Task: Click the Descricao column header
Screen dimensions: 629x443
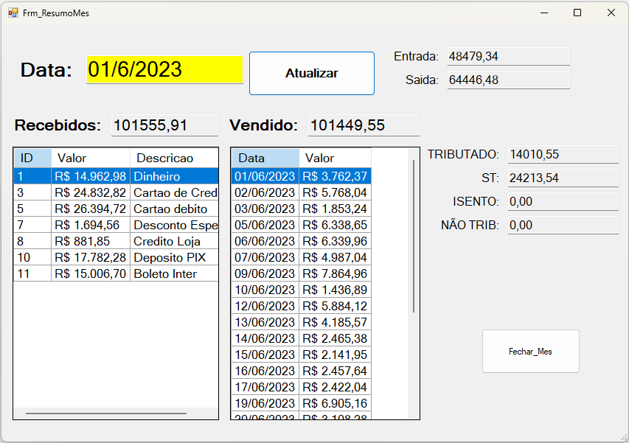Action: [173, 158]
